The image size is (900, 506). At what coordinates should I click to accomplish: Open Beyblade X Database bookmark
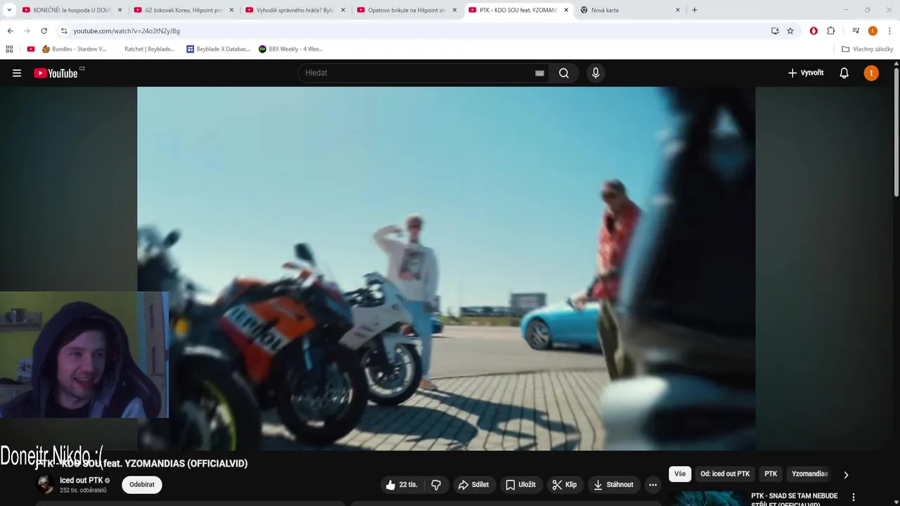tap(218, 49)
